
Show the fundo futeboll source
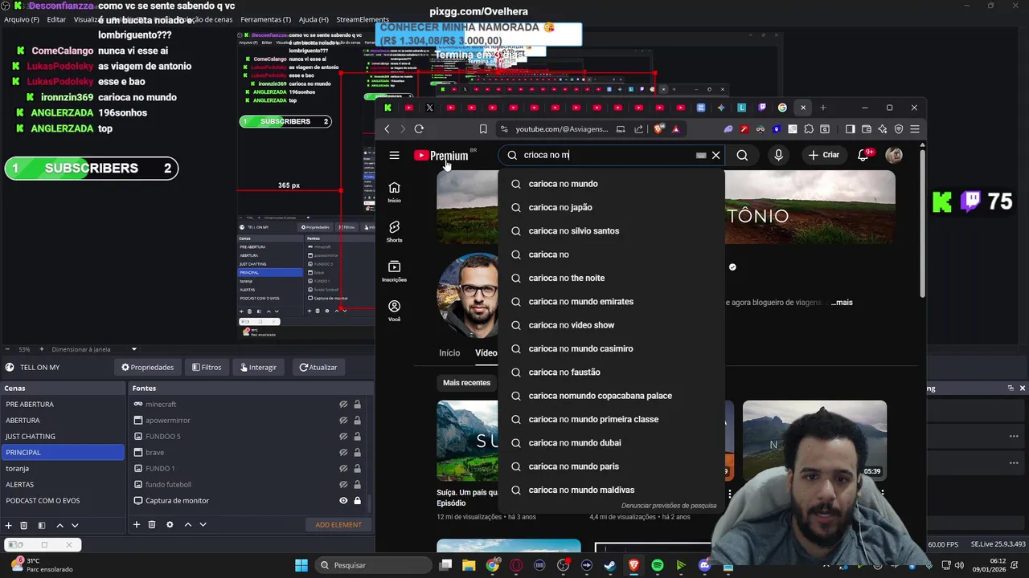(343, 484)
